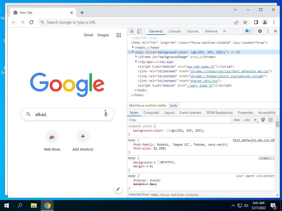
Task: Open the DOM Breakpoints tab
Action: point(219,113)
